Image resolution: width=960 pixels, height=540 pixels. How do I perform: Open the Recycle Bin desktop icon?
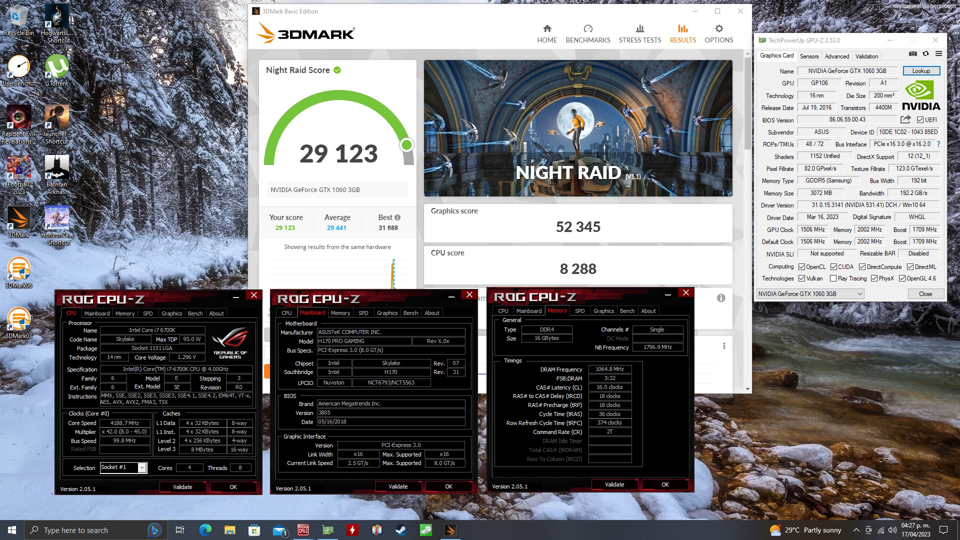pos(18,20)
